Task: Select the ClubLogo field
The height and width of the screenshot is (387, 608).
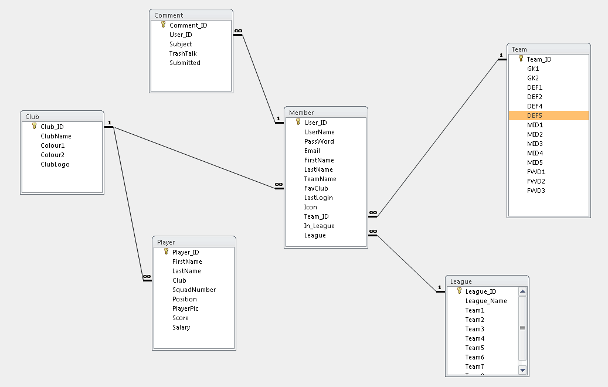Action: click(x=55, y=164)
